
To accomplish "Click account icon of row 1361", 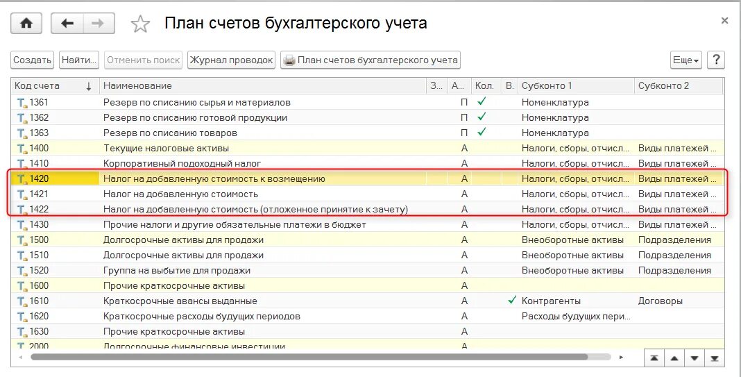I will coord(22,103).
